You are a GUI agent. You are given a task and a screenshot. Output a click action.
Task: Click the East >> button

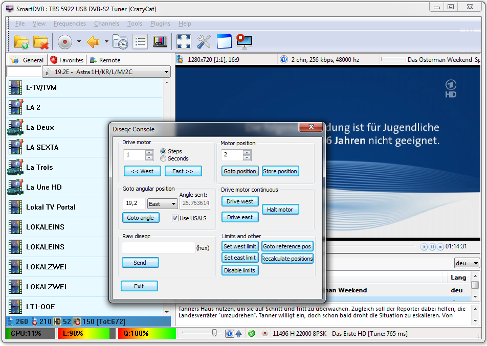click(183, 171)
